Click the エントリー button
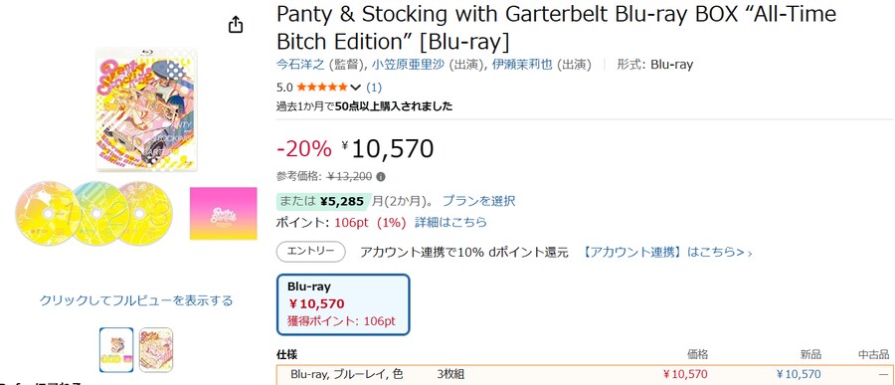 click(311, 252)
